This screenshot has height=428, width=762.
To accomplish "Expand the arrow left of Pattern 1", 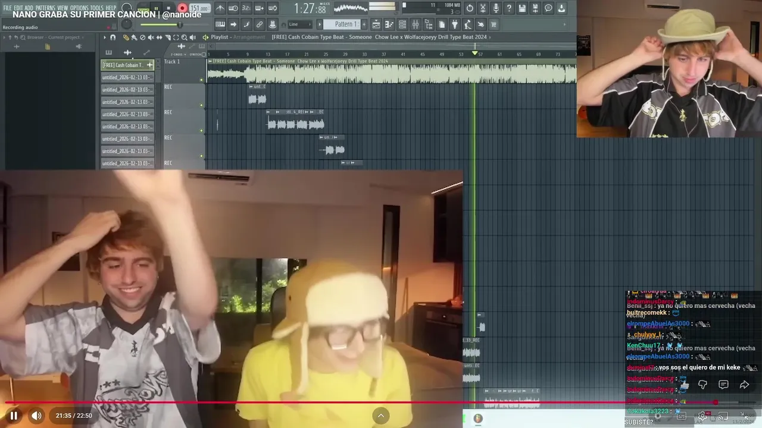I will [320, 24].
